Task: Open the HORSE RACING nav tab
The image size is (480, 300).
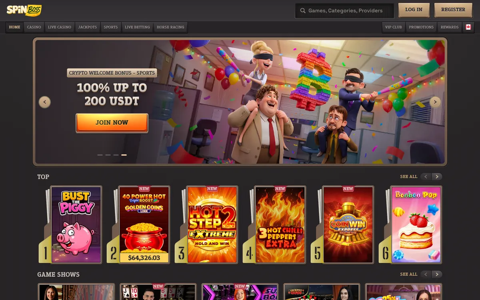Action: [170, 27]
